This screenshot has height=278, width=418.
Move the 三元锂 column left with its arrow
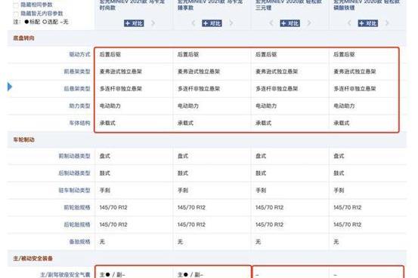point(271,23)
